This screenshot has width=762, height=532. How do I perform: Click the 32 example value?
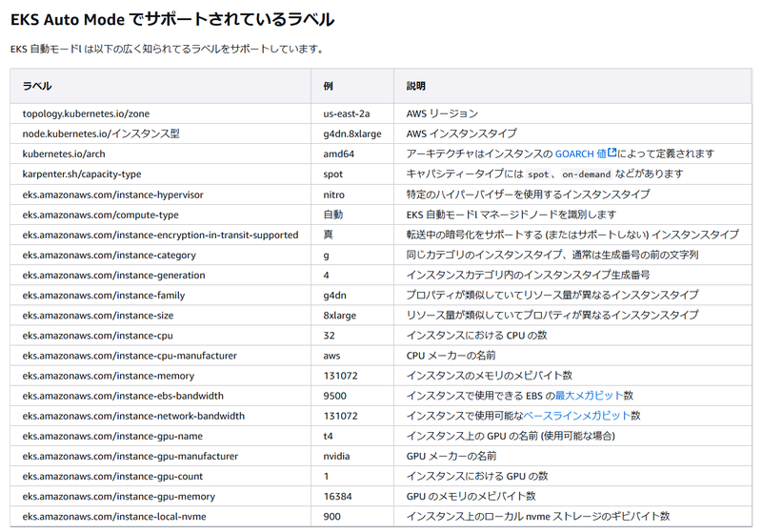[x=329, y=336]
